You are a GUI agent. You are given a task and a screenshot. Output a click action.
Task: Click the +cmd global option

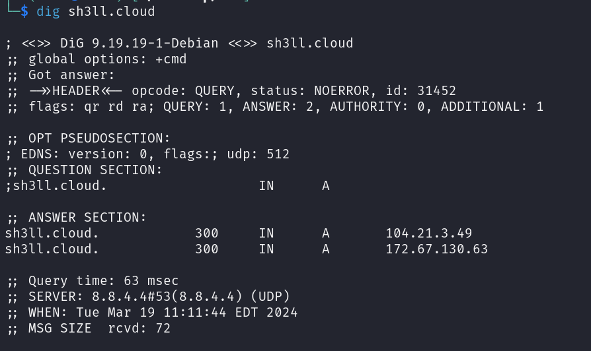[x=171, y=59]
